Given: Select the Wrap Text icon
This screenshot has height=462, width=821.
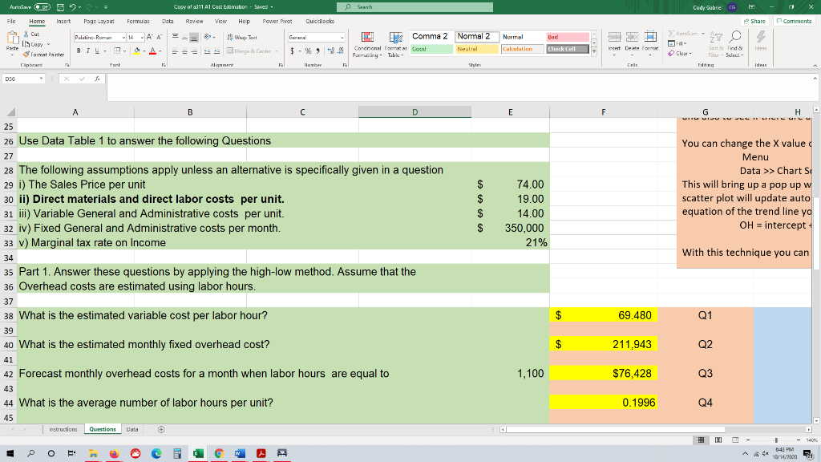Looking at the screenshot, I should (x=230, y=37).
